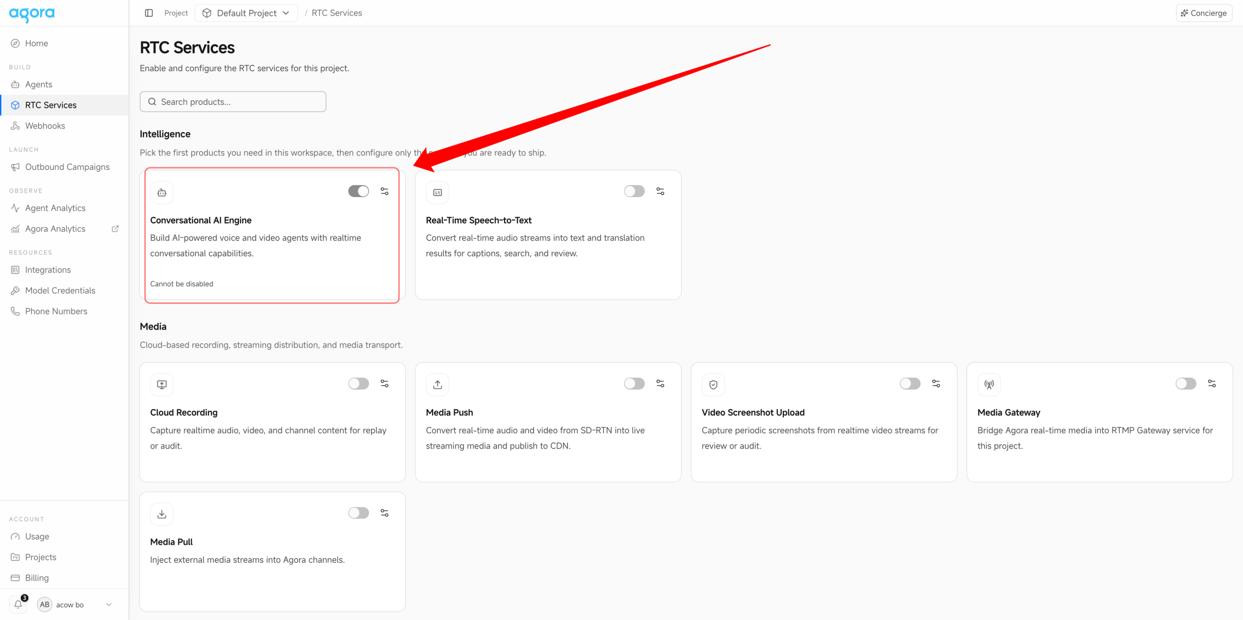Click the Cloud Recording screen icon

tap(162, 385)
